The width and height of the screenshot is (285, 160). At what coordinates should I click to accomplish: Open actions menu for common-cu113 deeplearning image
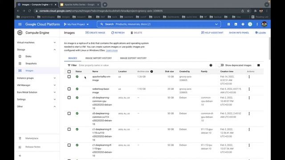(x=249, y=114)
